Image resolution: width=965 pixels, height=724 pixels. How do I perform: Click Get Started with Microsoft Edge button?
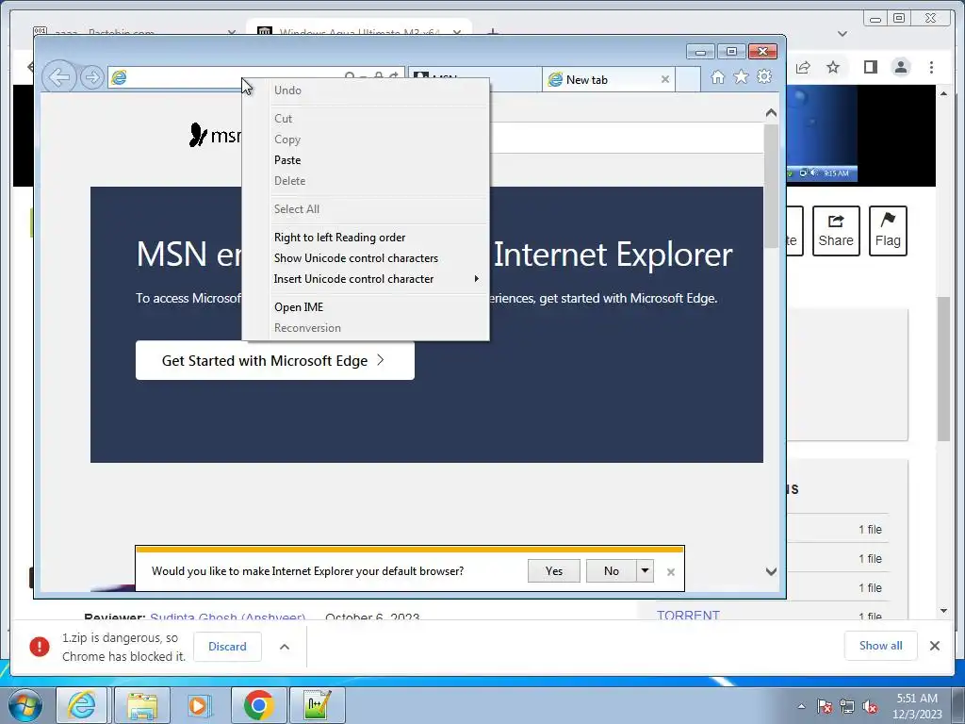[275, 361]
